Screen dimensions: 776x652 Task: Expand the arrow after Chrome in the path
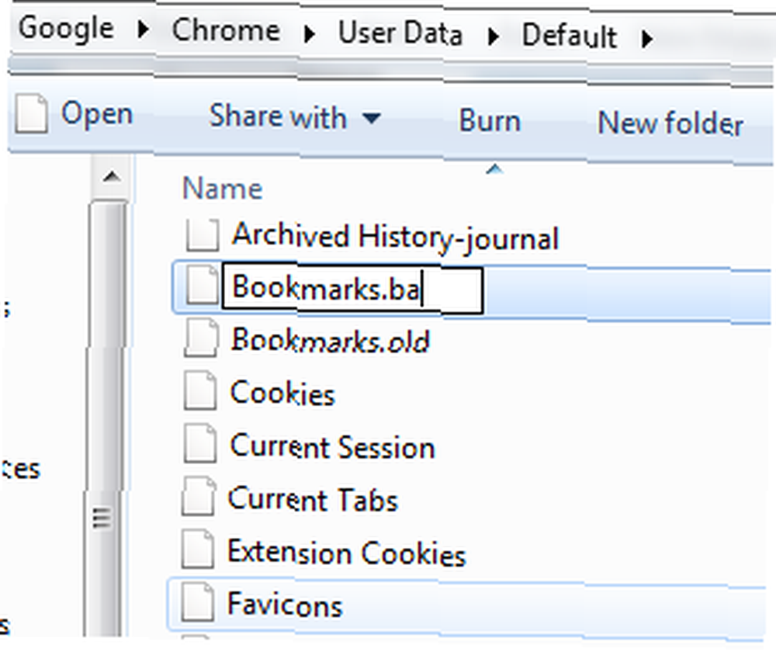[310, 33]
